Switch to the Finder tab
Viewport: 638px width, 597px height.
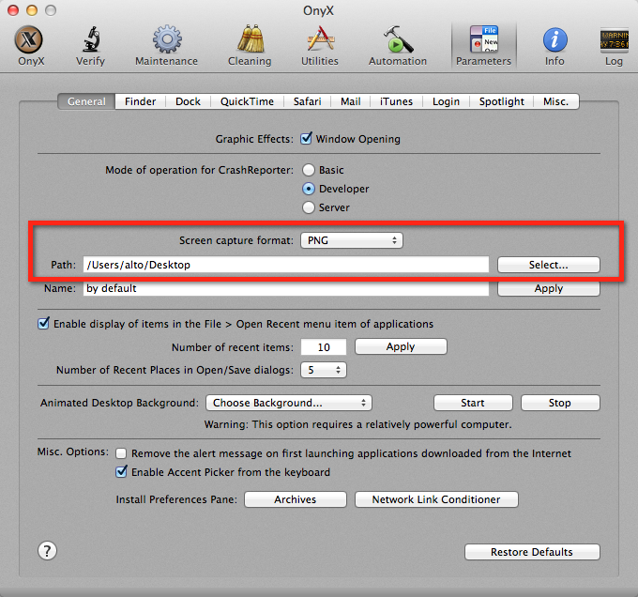[141, 101]
